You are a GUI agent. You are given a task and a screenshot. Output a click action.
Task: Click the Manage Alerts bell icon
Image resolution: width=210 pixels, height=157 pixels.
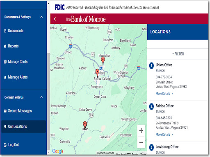(x=5, y=77)
